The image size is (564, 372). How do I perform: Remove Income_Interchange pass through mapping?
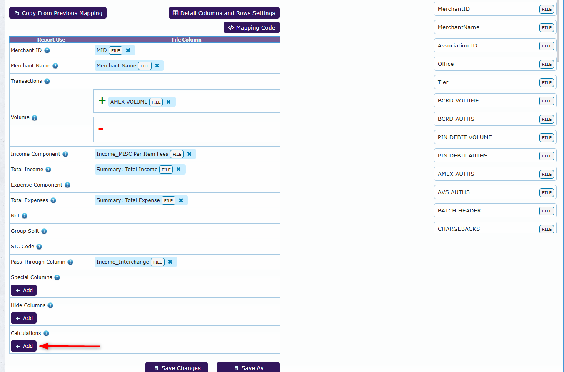170,262
